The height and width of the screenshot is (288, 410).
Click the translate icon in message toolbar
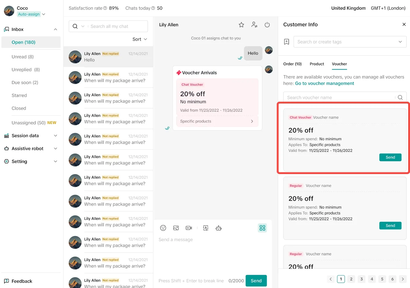pyautogui.click(x=206, y=228)
